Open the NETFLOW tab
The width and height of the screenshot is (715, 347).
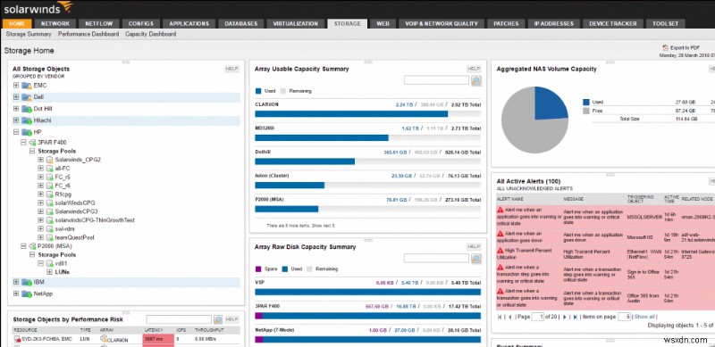(x=99, y=24)
